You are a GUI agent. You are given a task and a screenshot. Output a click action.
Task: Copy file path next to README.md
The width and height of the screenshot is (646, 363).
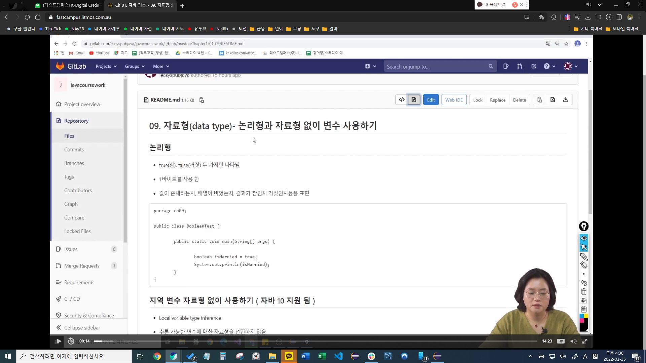point(202,100)
